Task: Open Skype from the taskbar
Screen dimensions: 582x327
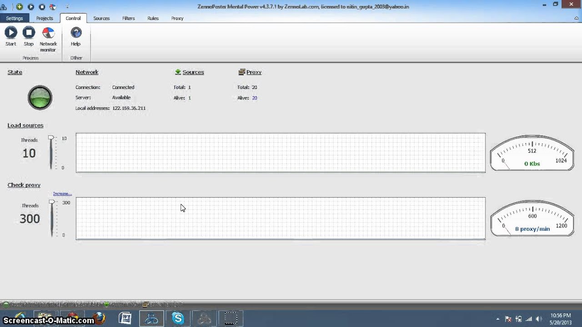Action: point(178,318)
